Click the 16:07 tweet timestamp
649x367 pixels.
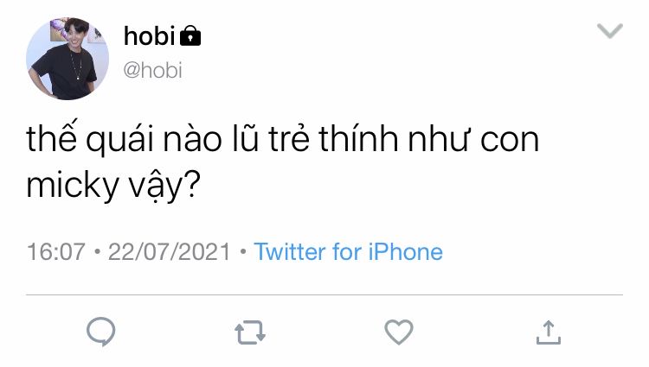(56, 252)
